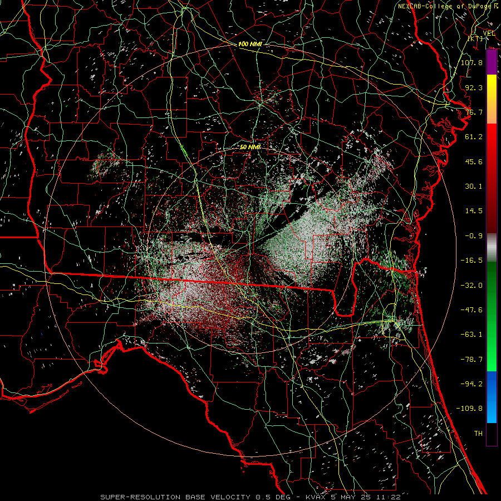Click the blue segment of the color bar

[492, 397]
